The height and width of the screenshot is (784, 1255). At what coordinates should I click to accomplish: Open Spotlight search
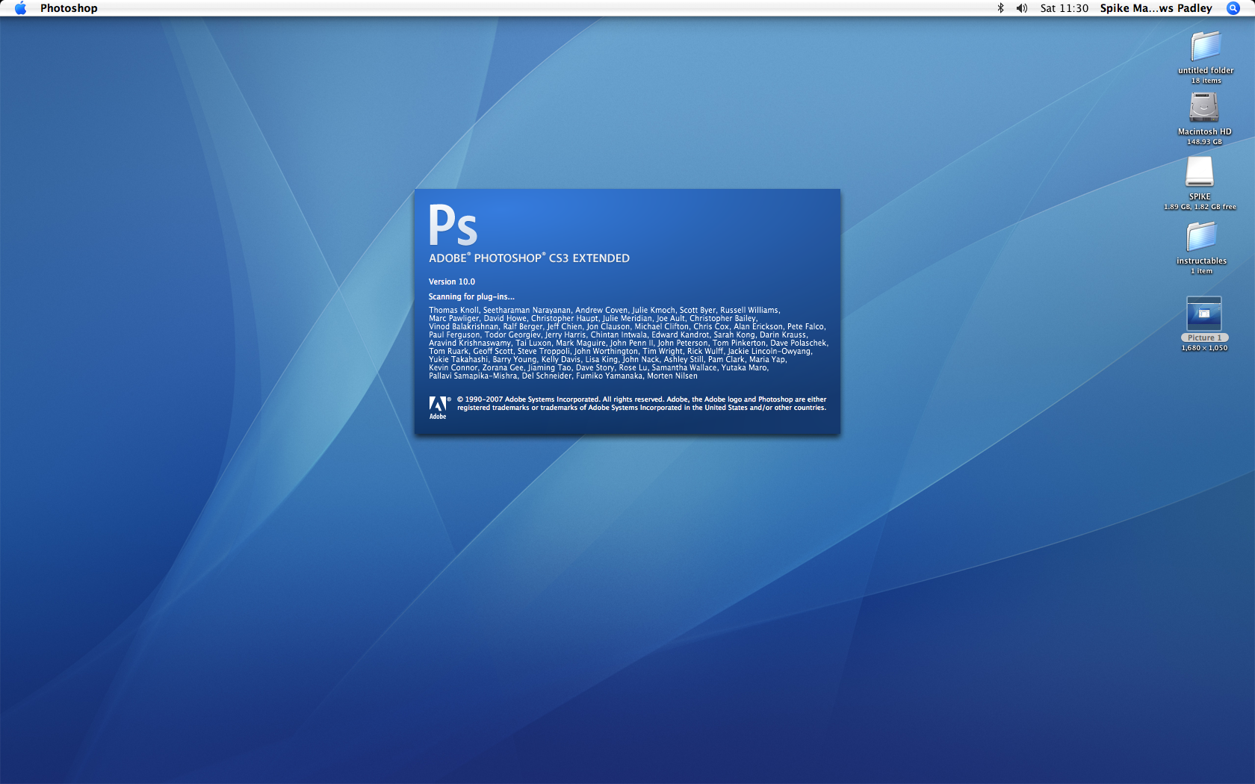(1233, 8)
